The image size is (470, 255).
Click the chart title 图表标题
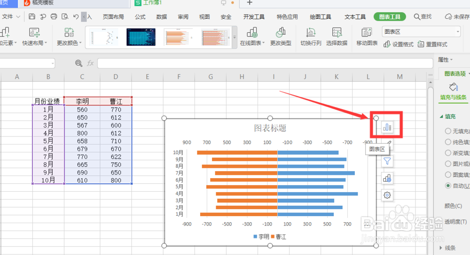point(270,128)
